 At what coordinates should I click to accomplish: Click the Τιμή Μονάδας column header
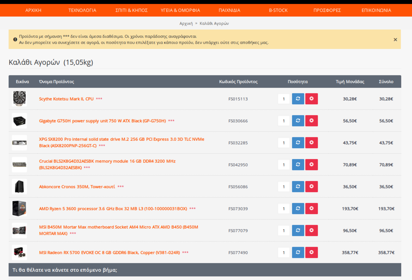[x=350, y=82]
